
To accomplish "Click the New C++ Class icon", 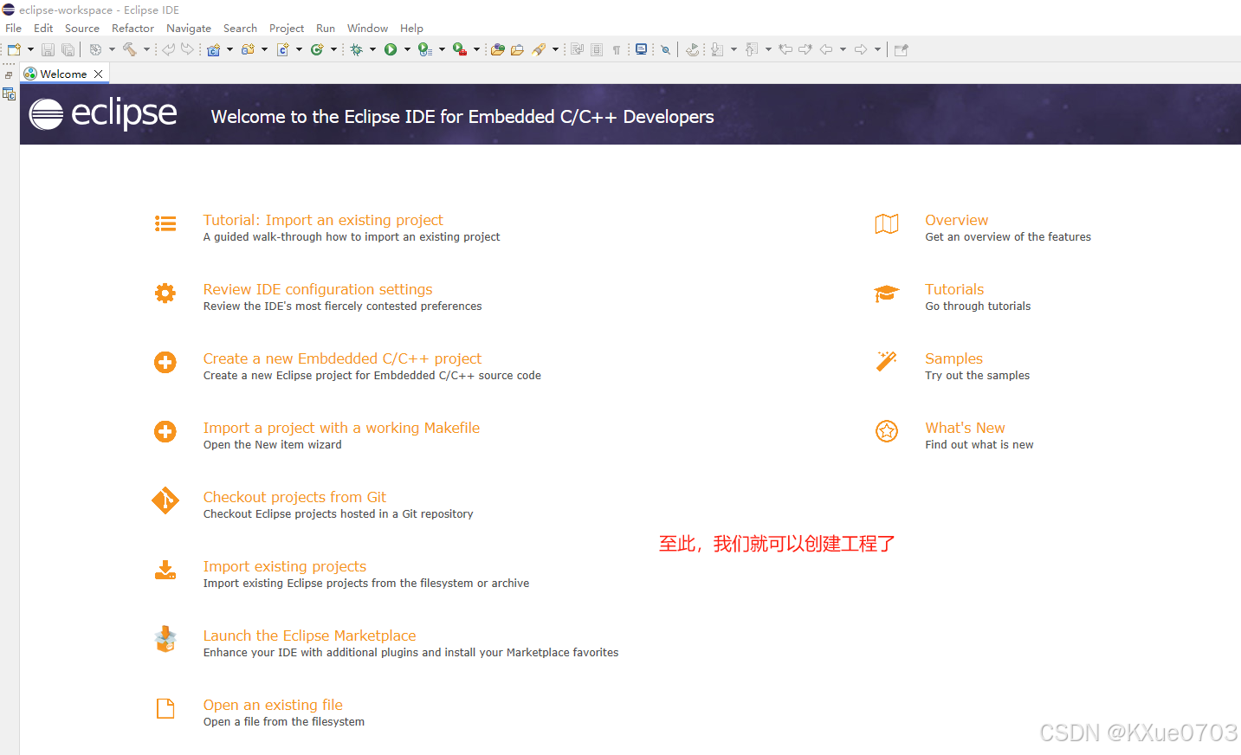I will (318, 49).
